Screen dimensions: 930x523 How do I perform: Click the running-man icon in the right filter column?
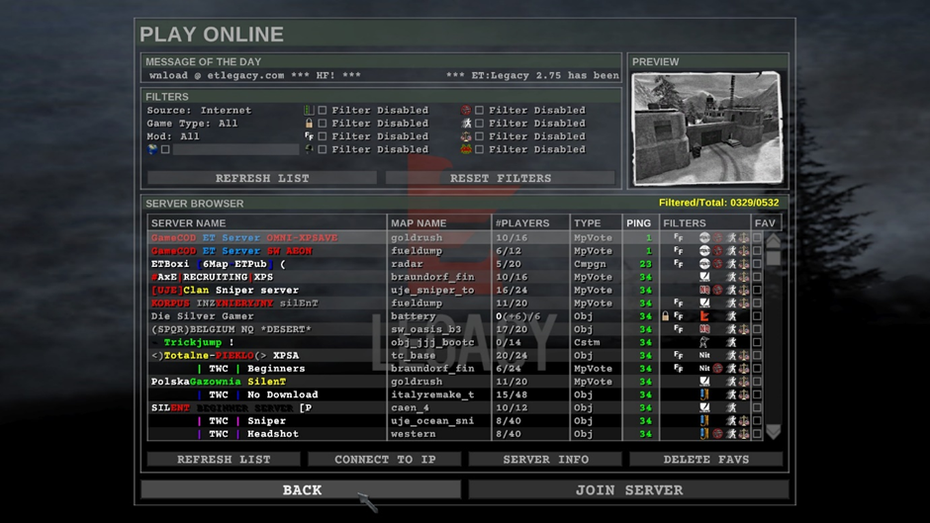(466, 124)
